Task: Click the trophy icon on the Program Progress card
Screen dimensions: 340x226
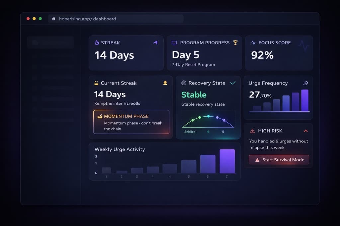Action: tap(235, 42)
